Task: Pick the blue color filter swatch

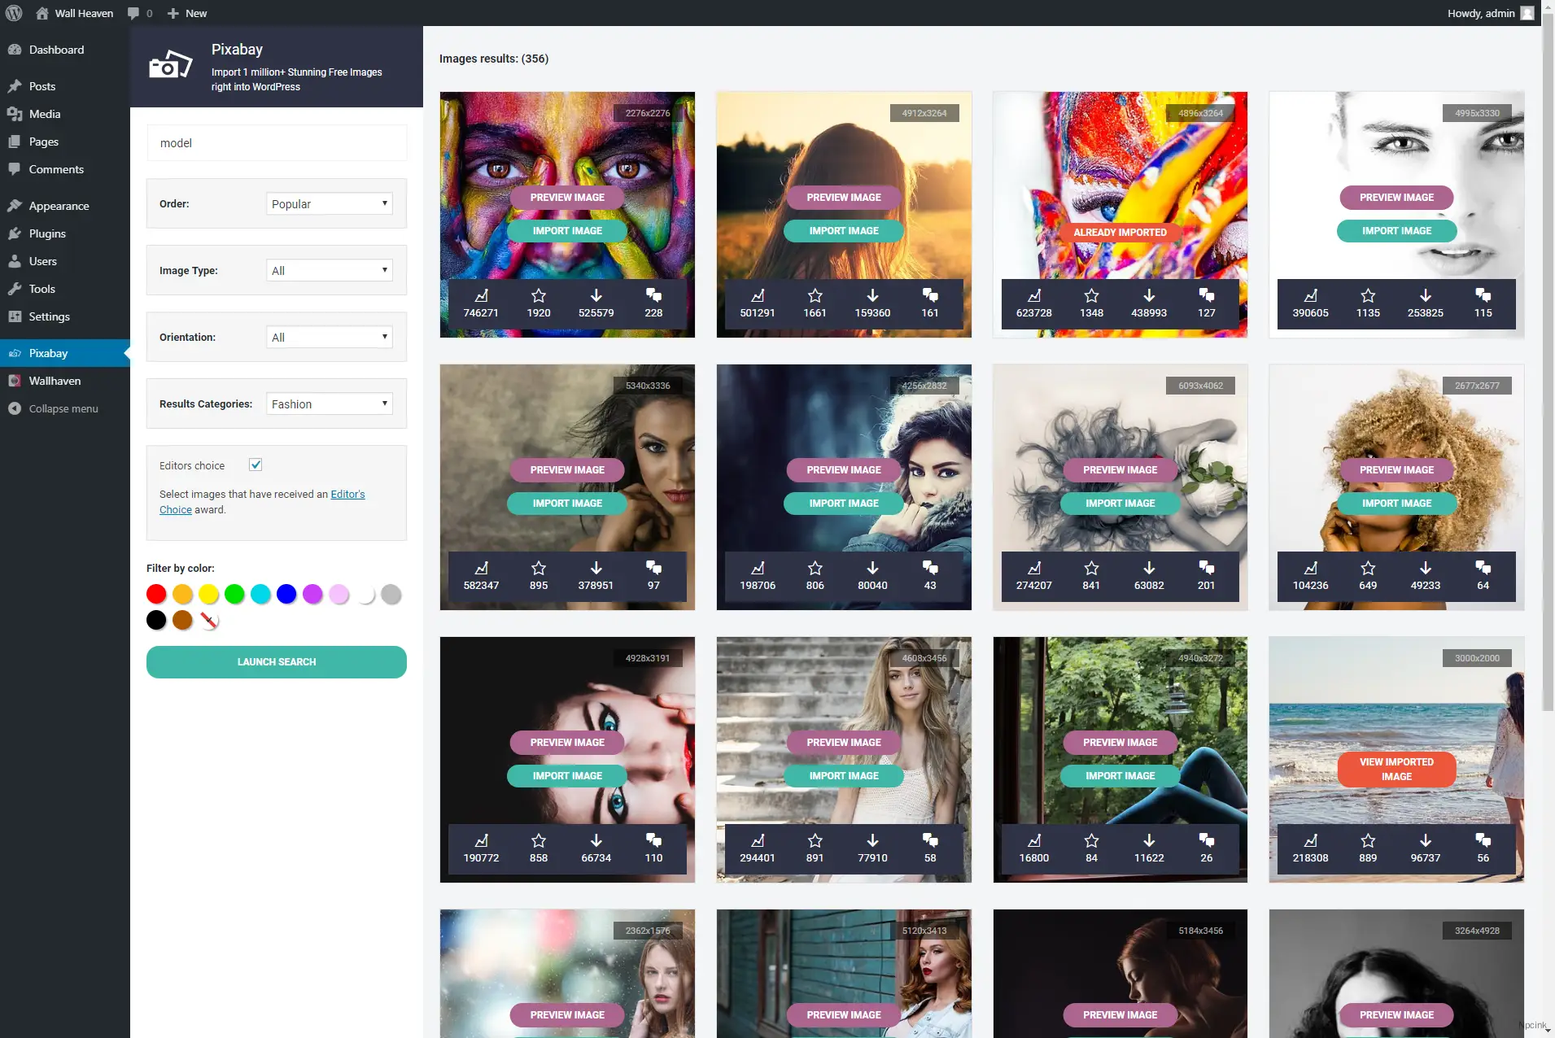Action: pos(286,594)
